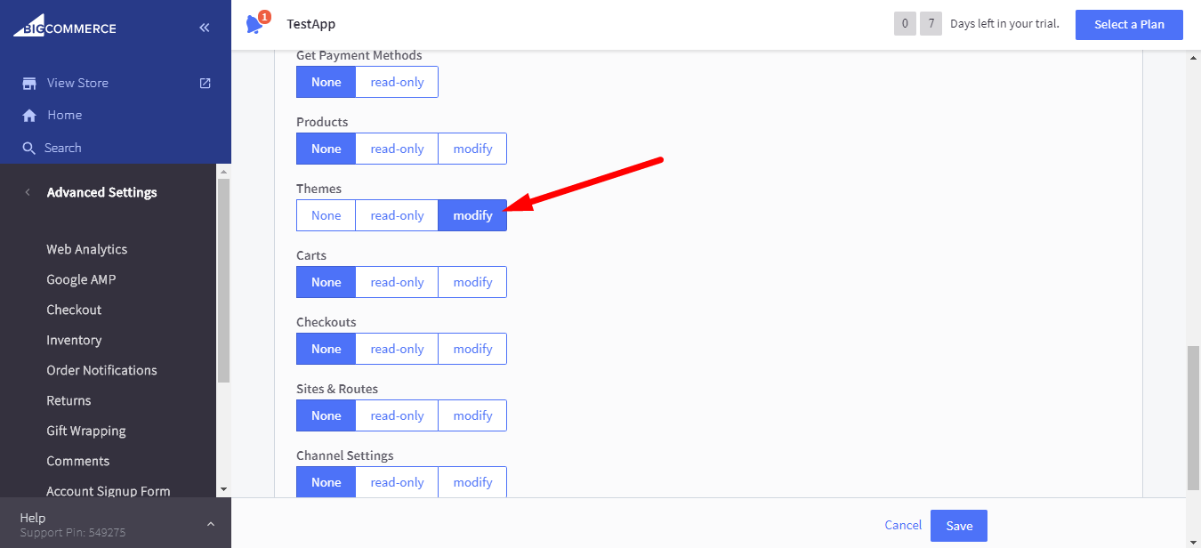The width and height of the screenshot is (1201, 548).
Task: Click the Save button
Action: (x=958, y=526)
